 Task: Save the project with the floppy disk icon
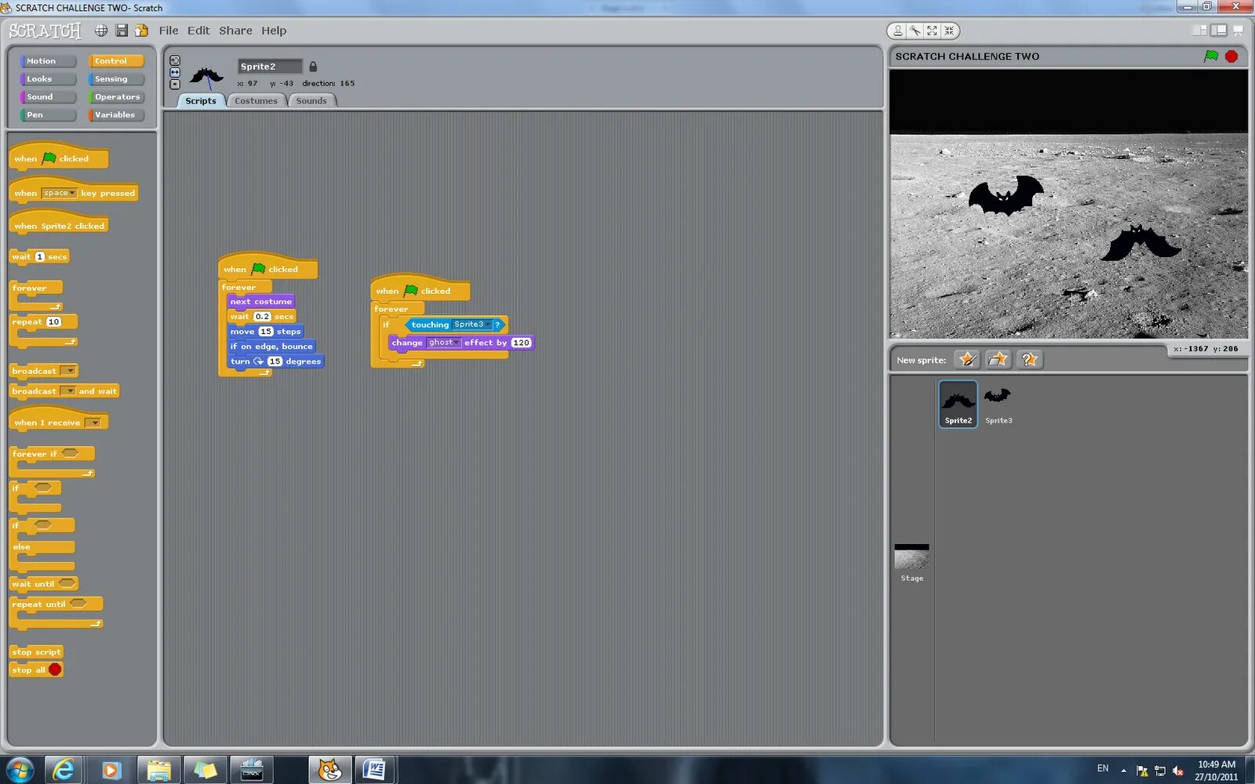[x=122, y=31]
